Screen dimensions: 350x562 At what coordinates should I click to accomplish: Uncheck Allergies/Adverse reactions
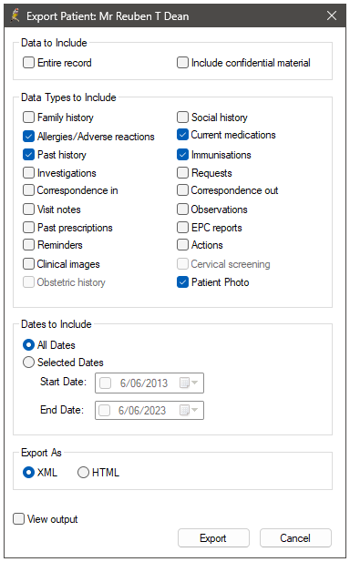tap(28, 137)
